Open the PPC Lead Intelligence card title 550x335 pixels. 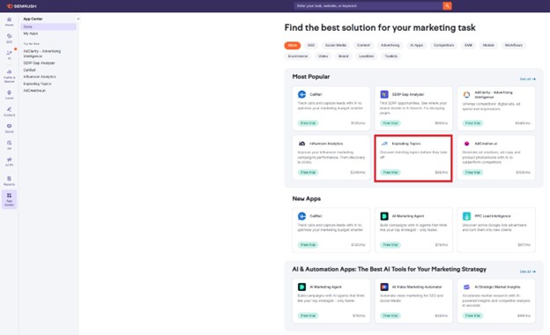493,216
